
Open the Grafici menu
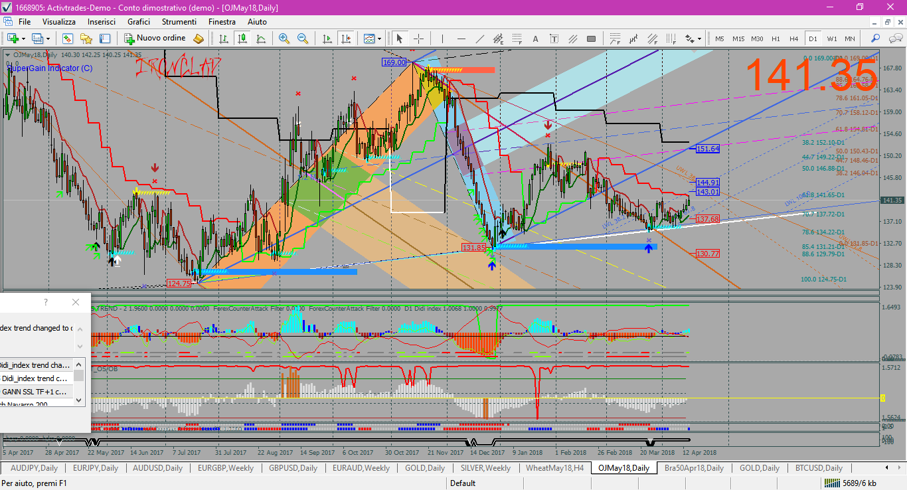tap(139, 22)
